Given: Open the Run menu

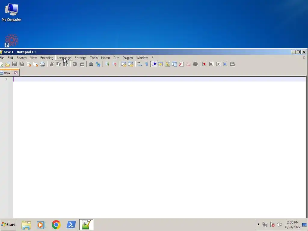Looking at the screenshot, I should pos(116,58).
